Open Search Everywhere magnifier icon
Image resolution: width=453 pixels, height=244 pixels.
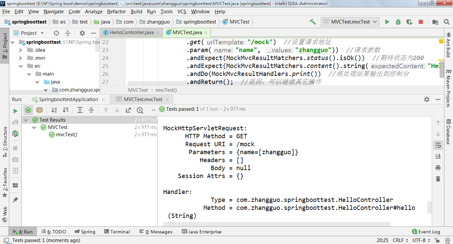click(x=447, y=22)
